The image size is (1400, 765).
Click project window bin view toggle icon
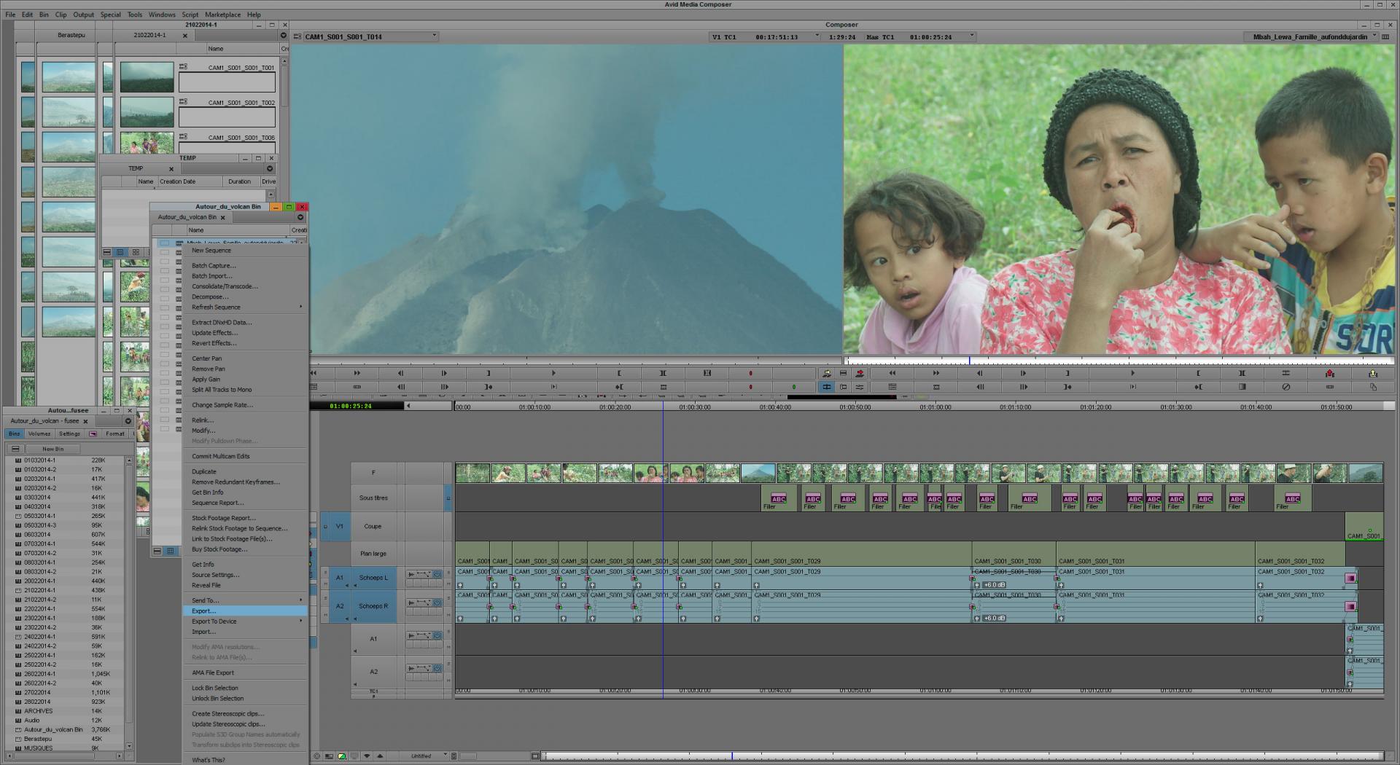click(15, 449)
